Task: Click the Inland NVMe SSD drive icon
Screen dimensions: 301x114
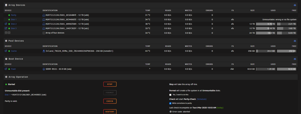Action: (44, 51)
